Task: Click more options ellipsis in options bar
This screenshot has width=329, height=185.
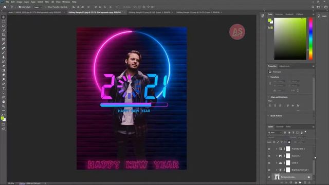Action: pos(118,7)
